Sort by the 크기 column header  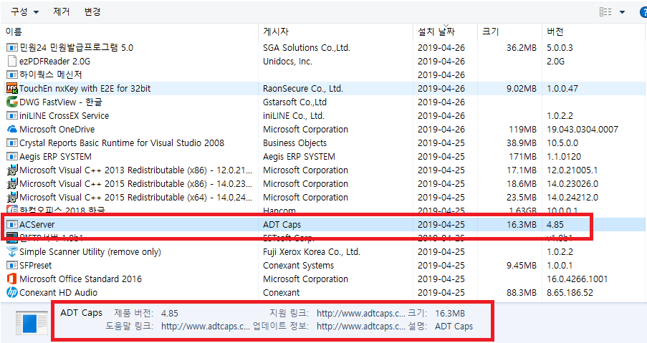click(490, 32)
